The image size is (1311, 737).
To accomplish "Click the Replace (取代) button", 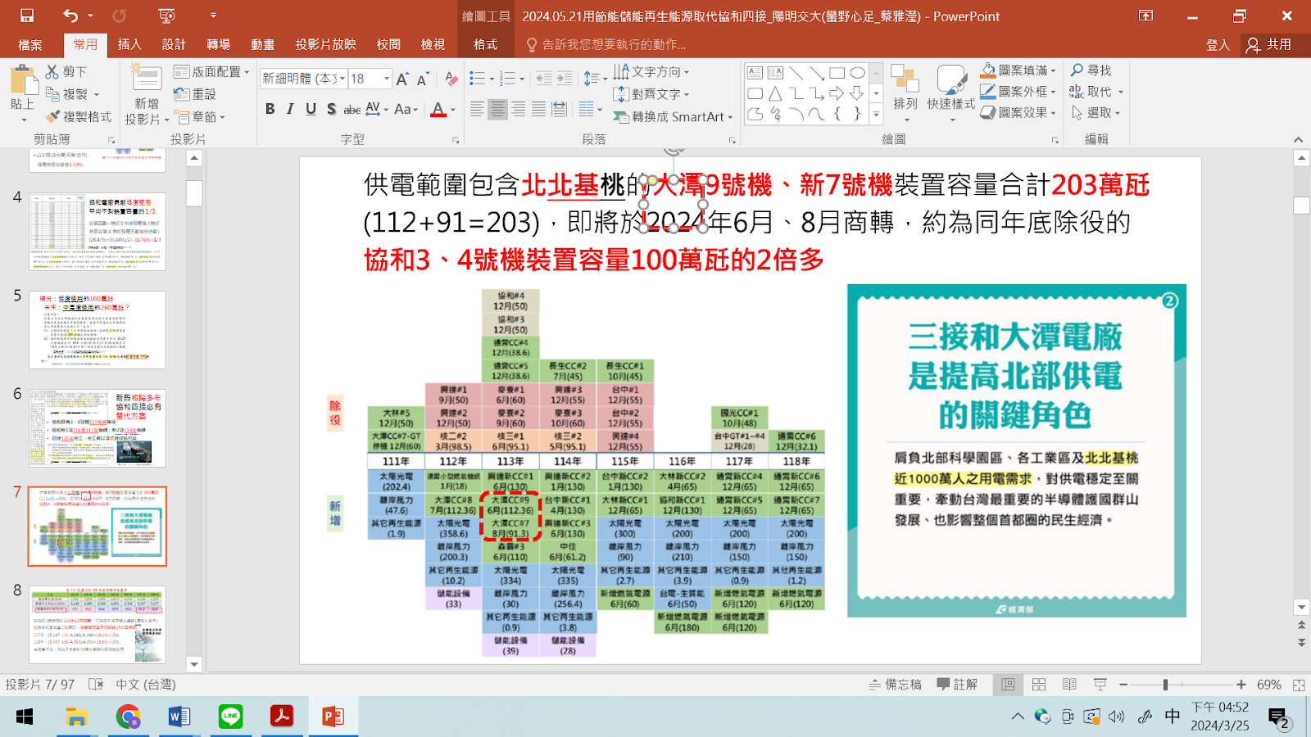I will click(1096, 92).
